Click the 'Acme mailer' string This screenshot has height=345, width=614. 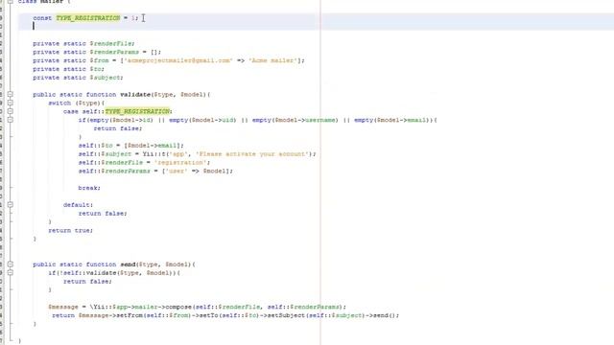(x=272, y=60)
